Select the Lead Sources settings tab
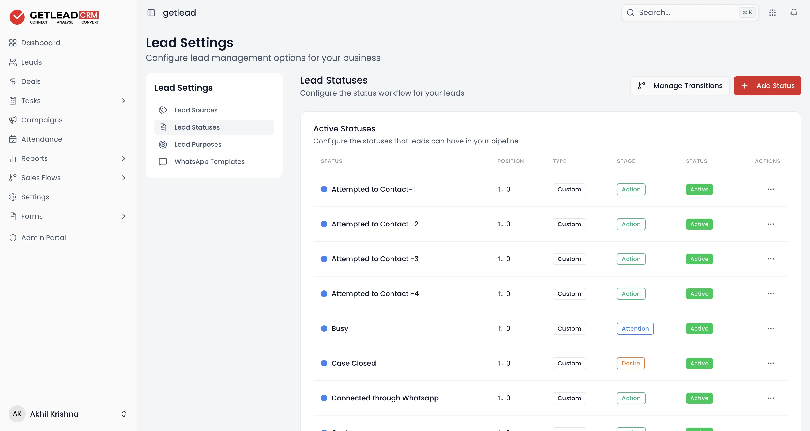Image resolution: width=810 pixels, height=431 pixels. [x=214, y=110]
